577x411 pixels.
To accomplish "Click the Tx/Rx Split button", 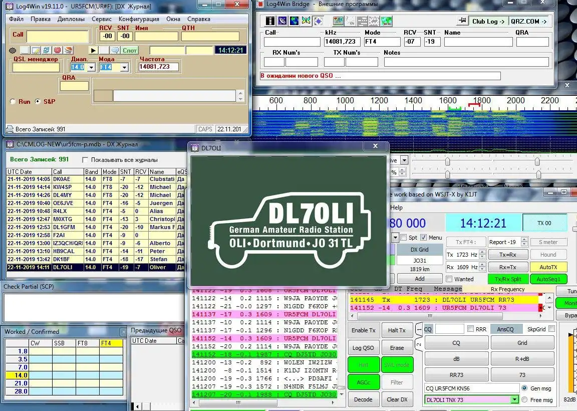I will point(507,279).
